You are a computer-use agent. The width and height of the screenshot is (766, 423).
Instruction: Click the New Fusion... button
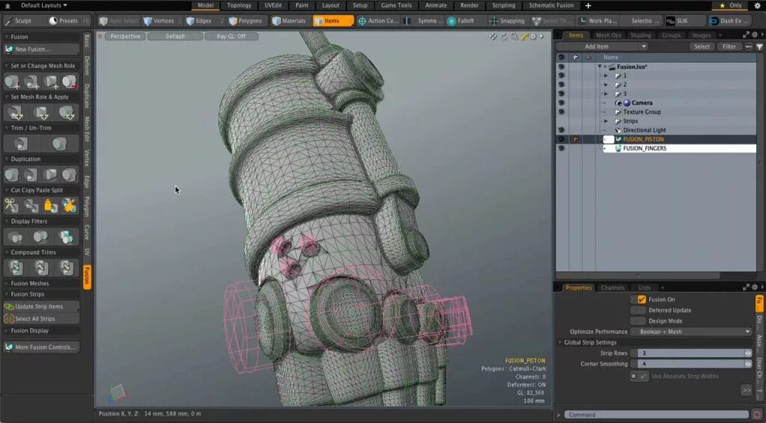point(41,49)
